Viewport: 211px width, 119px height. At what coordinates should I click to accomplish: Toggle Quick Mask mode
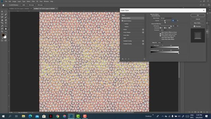(x=2, y=40)
